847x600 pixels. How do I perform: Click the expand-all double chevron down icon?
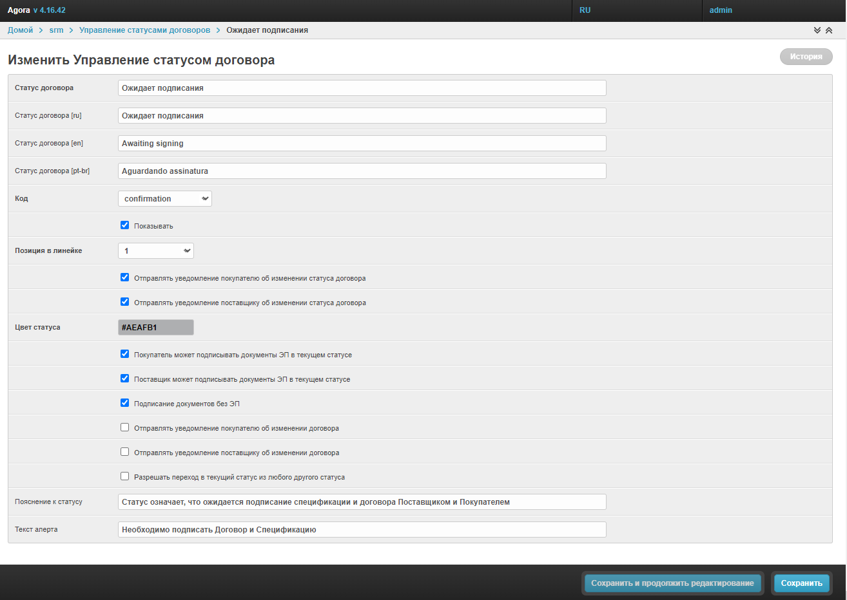point(817,30)
